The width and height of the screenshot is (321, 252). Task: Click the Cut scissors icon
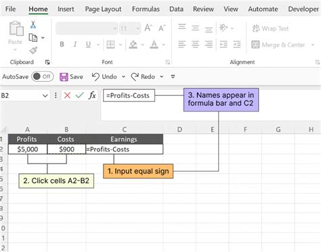click(33, 24)
